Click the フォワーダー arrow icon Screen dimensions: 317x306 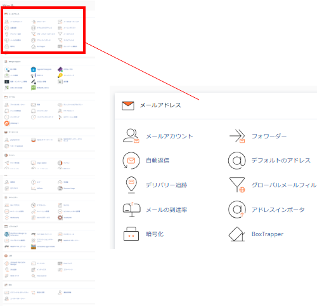(237, 136)
